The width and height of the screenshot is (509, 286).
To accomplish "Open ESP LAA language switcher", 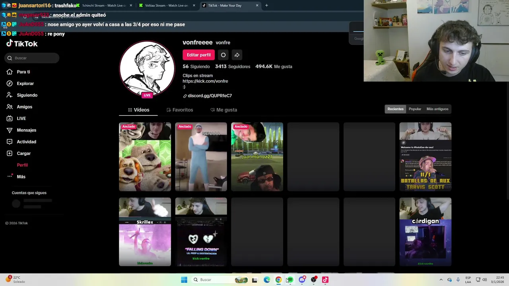I will 468,280.
